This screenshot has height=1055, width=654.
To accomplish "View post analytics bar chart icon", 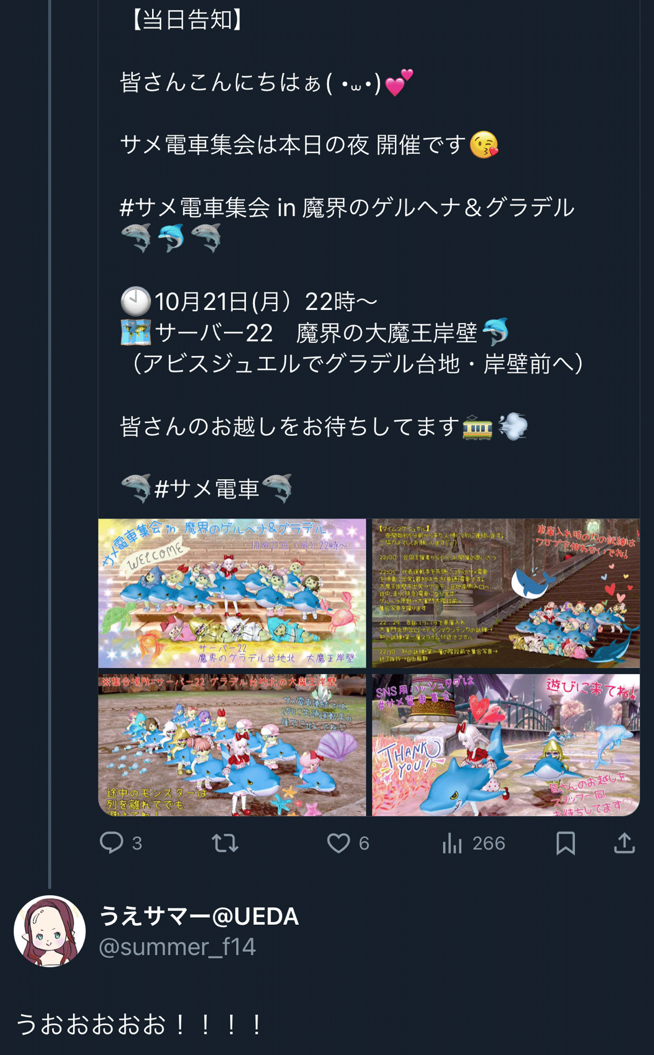I will 452,843.
